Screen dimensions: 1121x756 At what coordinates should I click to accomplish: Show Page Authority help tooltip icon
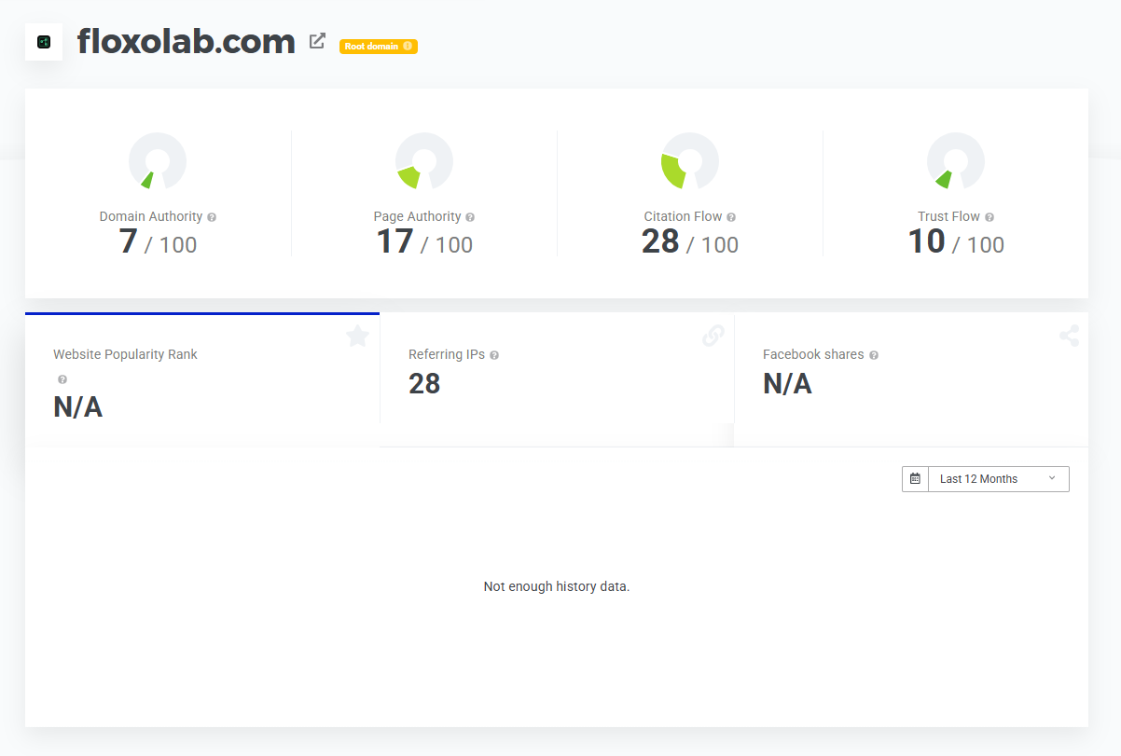(x=470, y=217)
